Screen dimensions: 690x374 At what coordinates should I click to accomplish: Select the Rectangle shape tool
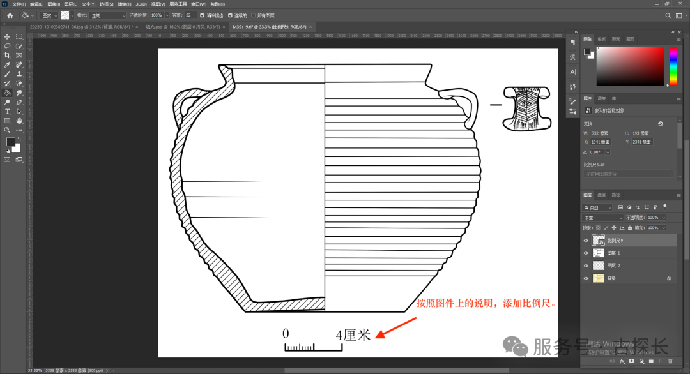(x=7, y=121)
